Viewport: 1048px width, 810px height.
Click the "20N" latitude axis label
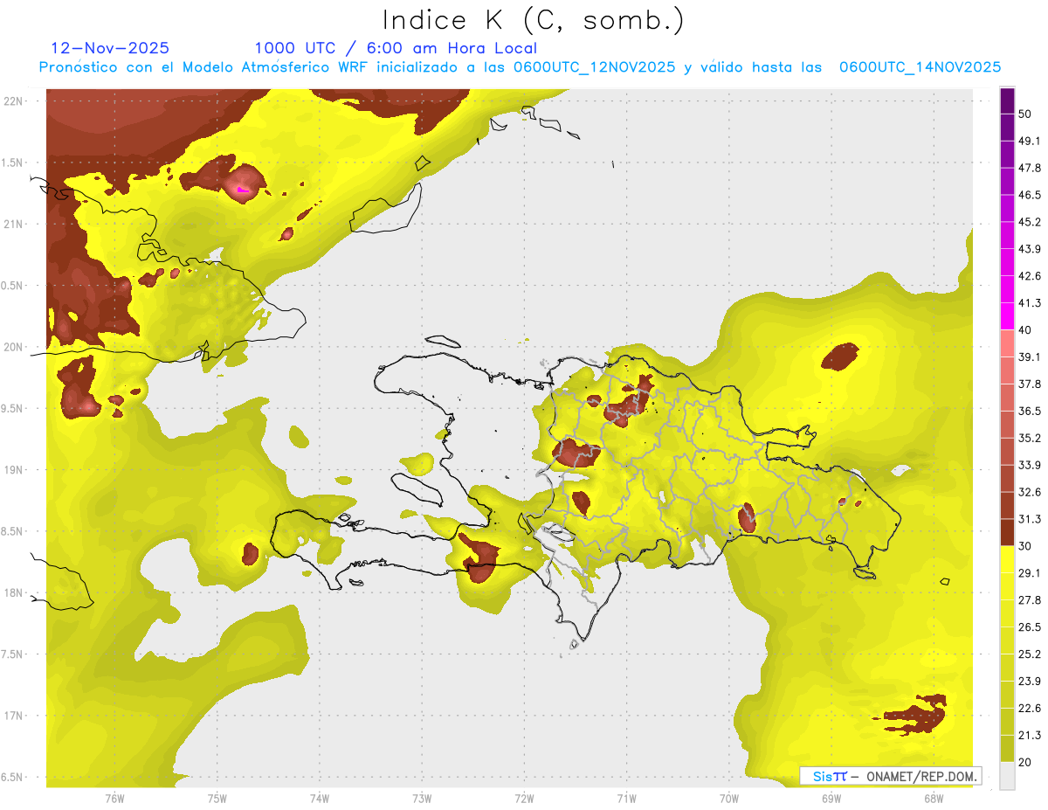(15, 347)
